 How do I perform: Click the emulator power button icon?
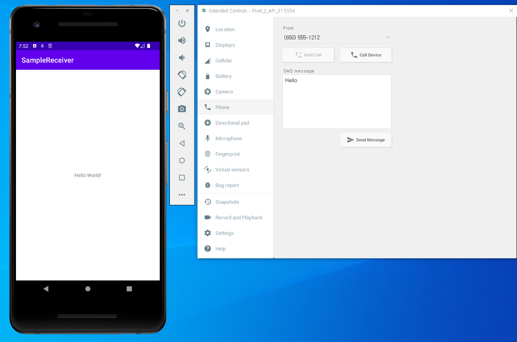click(182, 23)
